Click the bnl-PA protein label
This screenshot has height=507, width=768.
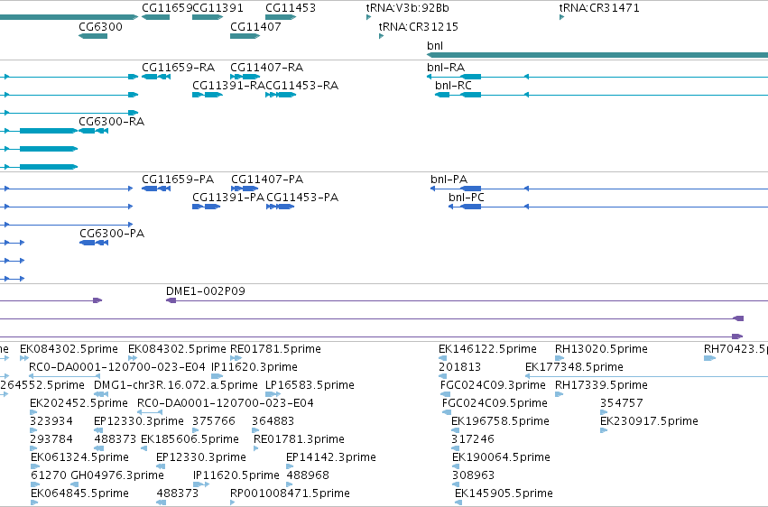coord(449,180)
